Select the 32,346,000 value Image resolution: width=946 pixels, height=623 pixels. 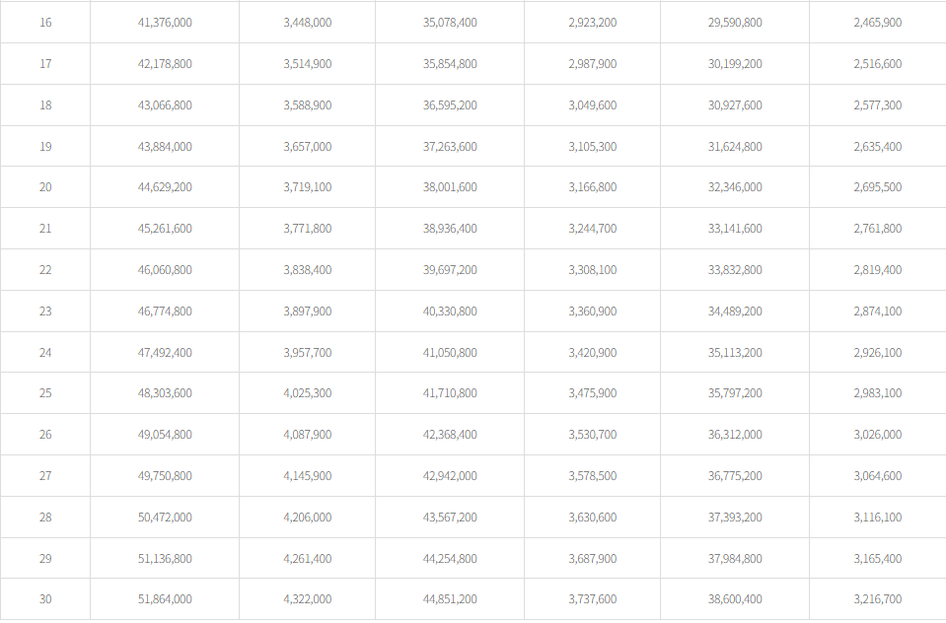coord(735,187)
